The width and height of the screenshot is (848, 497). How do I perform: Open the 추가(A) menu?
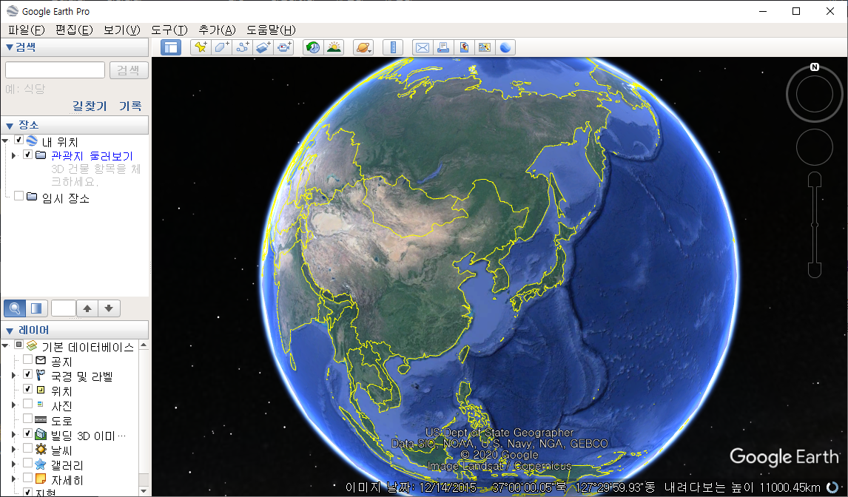217,30
